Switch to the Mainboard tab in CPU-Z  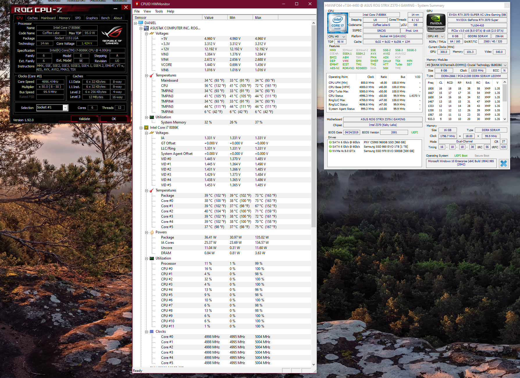coord(48,18)
